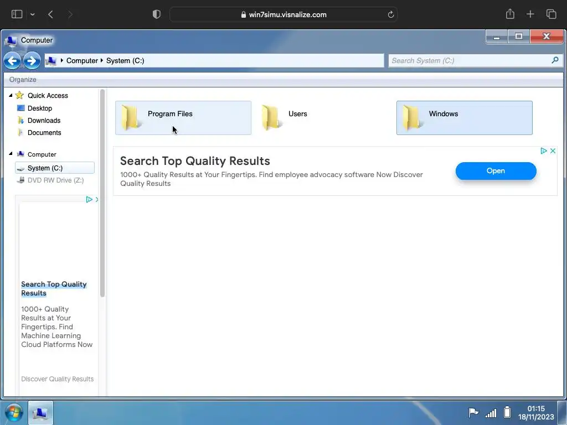This screenshot has width=567, height=425.
Task: Click the Search Top Quality Results sidebar link
Action: [54, 288]
